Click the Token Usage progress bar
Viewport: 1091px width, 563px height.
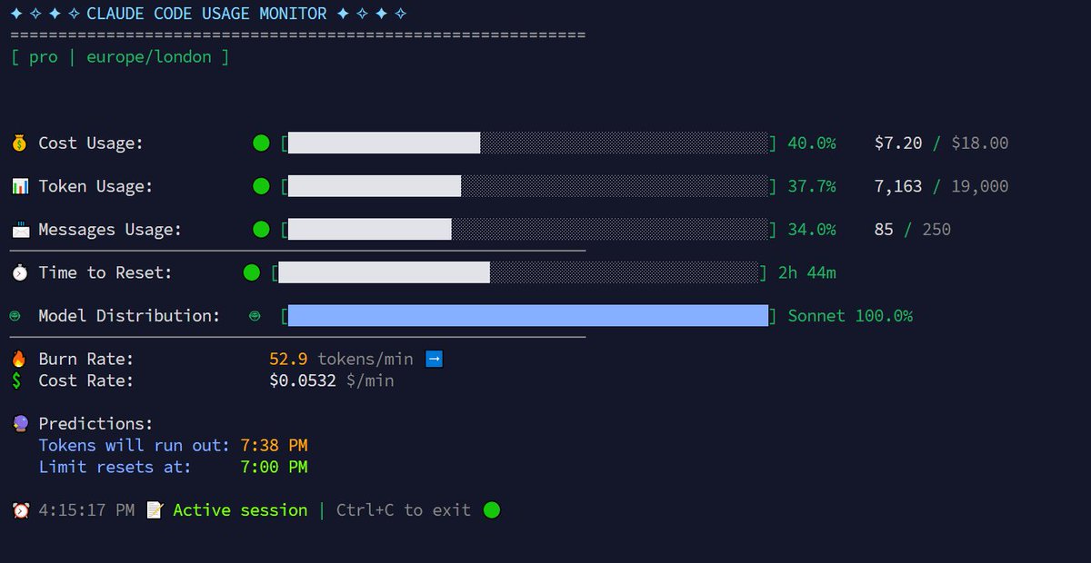pyautogui.click(x=528, y=186)
